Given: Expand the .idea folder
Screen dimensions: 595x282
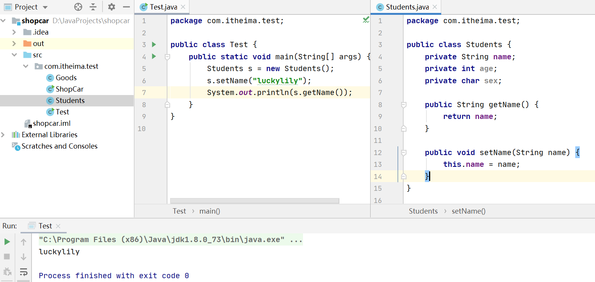Looking at the screenshot, I should point(14,32).
